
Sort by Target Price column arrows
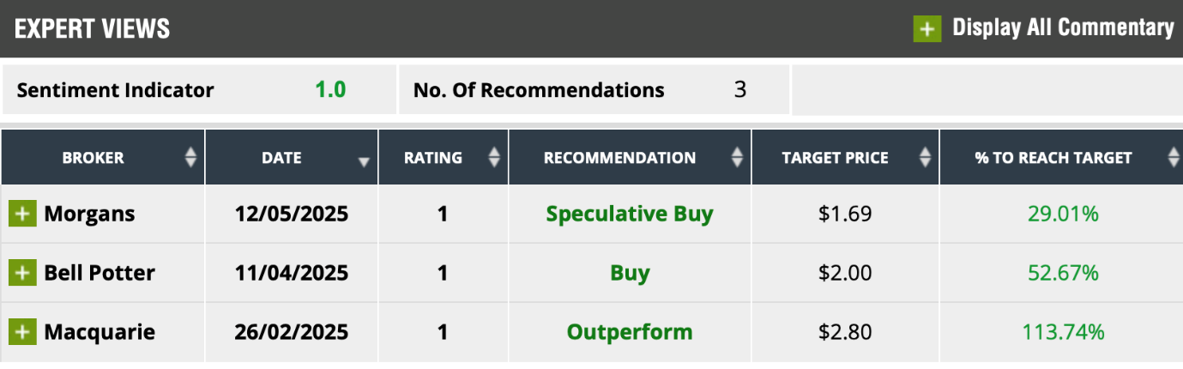(x=925, y=158)
